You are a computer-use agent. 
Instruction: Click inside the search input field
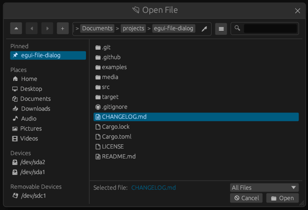pyautogui.click(x=270, y=29)
